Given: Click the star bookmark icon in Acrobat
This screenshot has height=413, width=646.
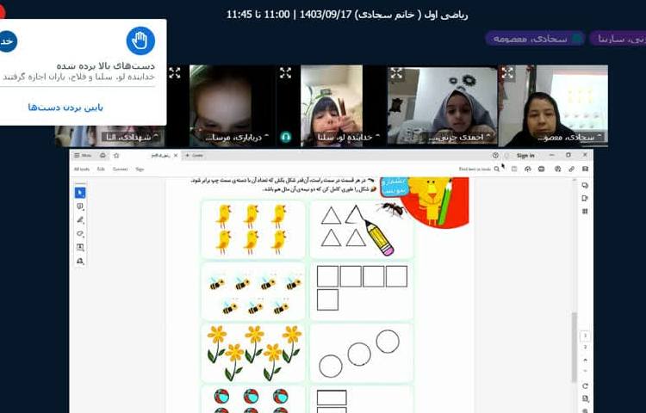Looking at the screenshot, I should 116,156.
